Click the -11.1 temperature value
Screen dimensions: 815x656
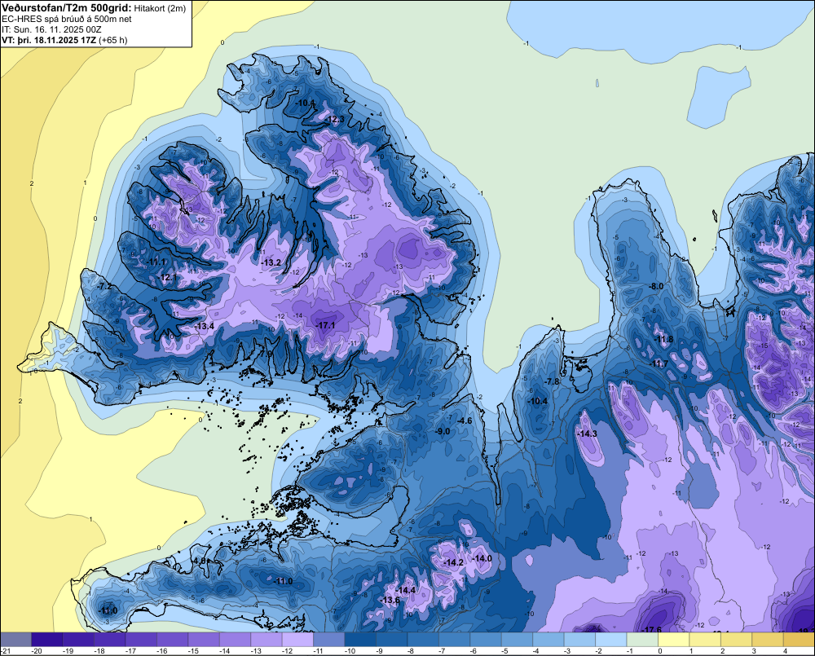[x=156, y=262]
